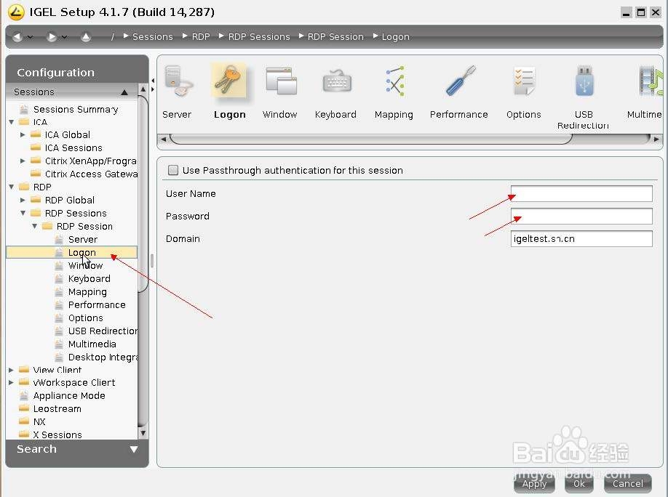The image size is (668, 497).
Task: Select Desktop Integration tree item
Action: point(103,357)
